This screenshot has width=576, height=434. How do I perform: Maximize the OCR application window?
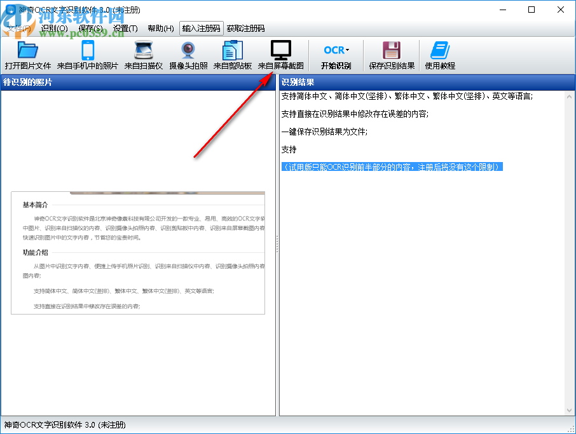(x=531, y=10)
